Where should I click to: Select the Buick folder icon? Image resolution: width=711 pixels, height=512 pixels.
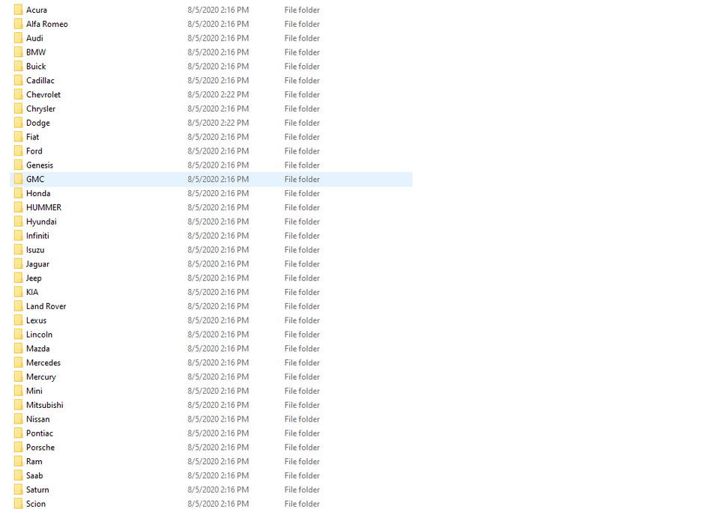coord(18,66)
